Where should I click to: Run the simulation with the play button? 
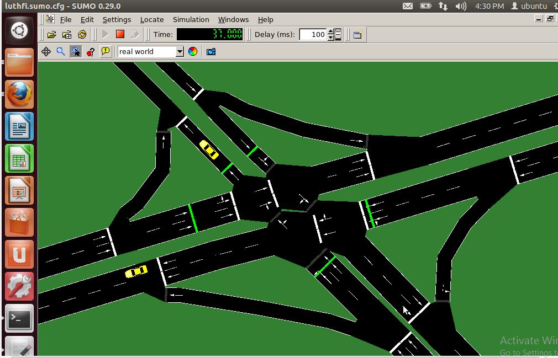click(x=105, y=34)
